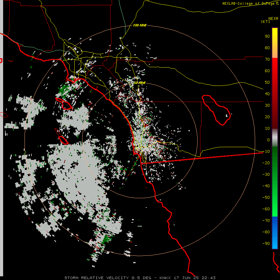Viewport: 280px width, 280px height.
Task: Click the 100 NMI range ring label
Action: 140,25
